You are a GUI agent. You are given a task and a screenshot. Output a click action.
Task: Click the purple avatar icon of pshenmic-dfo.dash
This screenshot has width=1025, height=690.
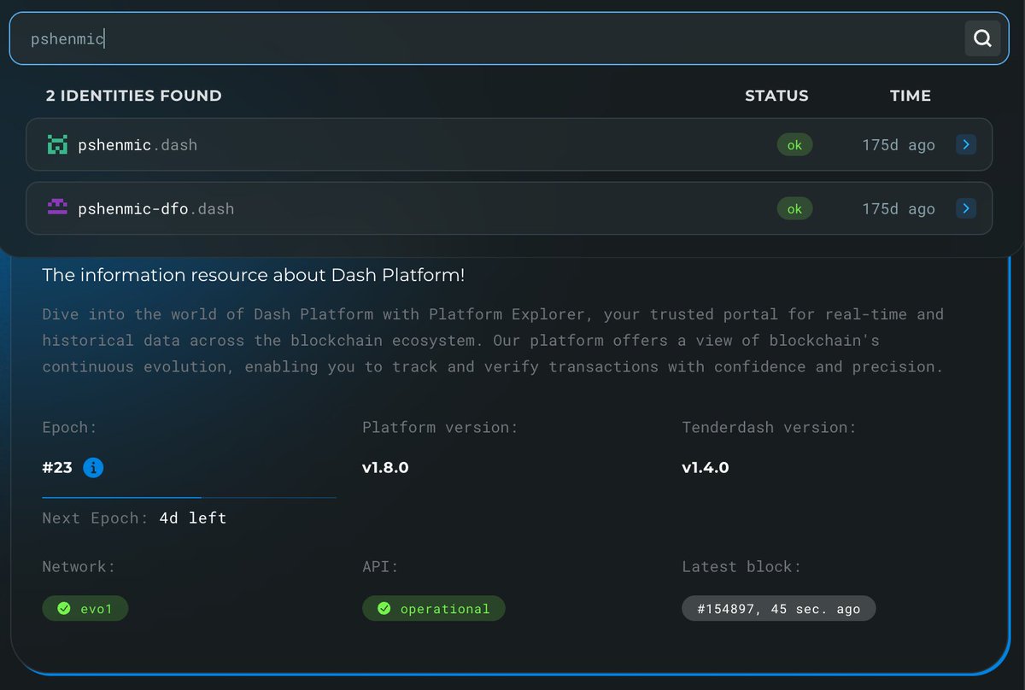pyautogui.click(x=57, y=208)
